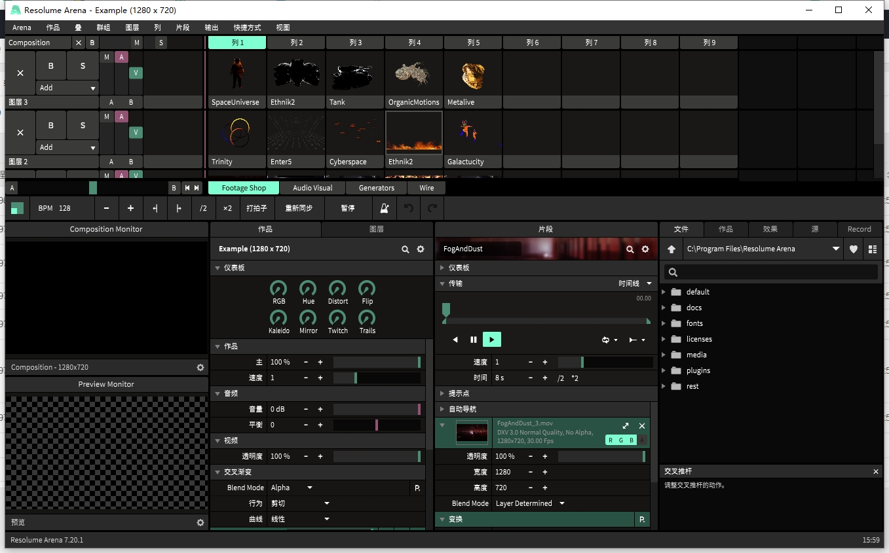Play clip backwards in transport
The height and width of the screenshot is (553, 889).
(455, 340)
